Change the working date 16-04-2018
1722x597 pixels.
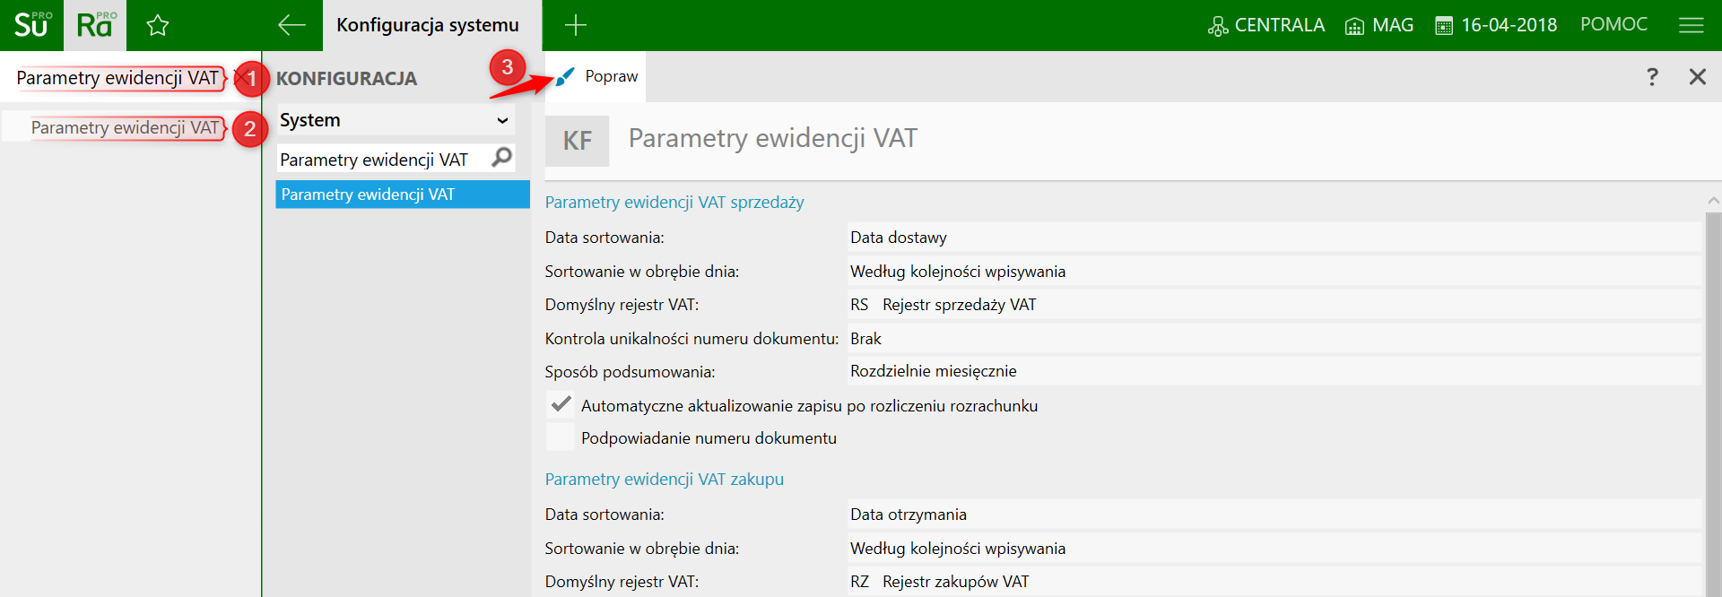[x=1497, y=25]
